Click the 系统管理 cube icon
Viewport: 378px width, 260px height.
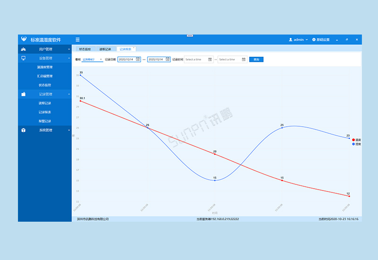coord(23,130)
